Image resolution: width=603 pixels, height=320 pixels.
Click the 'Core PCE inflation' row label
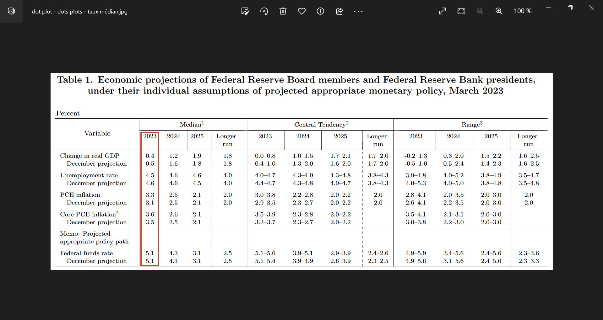click(x=89, y=214)
